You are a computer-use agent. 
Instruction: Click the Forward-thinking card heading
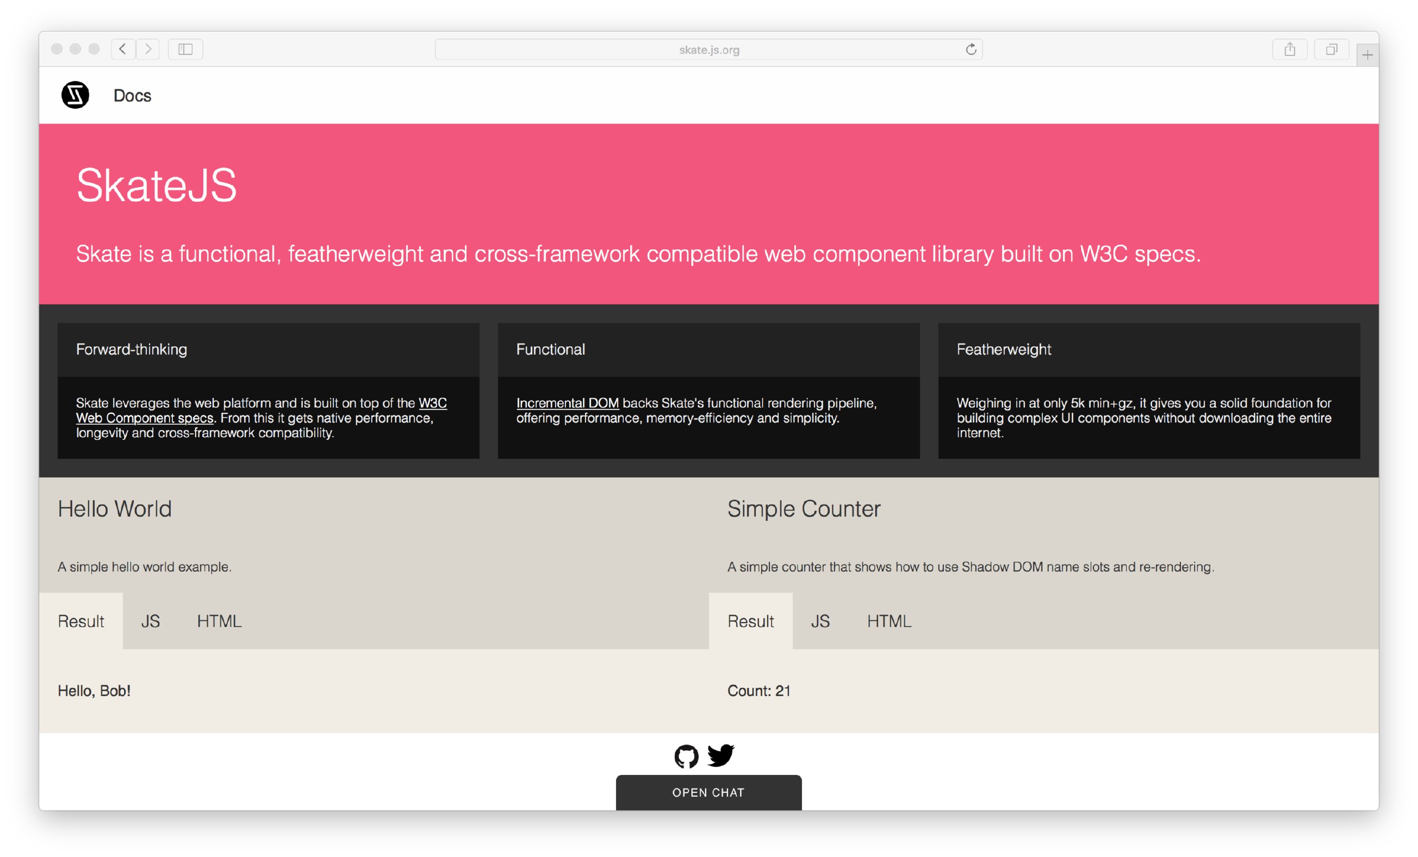tap(132, 350)
